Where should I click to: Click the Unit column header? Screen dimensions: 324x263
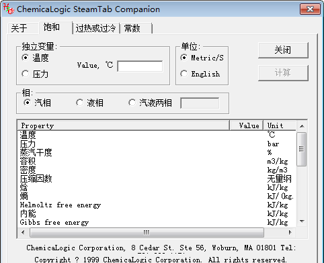(x=280, y=125)
